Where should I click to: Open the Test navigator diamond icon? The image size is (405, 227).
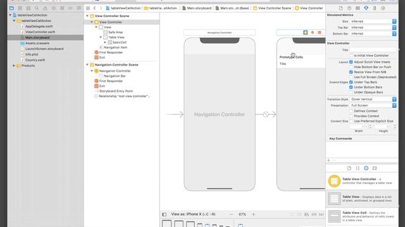pyautogui.click(x=53, y=8)
